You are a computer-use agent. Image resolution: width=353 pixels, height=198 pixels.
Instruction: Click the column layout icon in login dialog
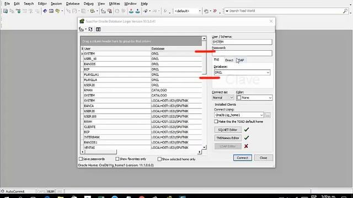98,29
